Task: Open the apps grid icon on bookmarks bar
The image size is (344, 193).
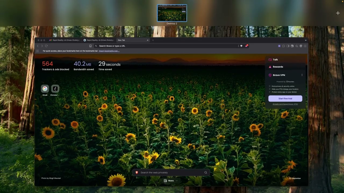Action: pyautogui.click(x=38, y=51)
